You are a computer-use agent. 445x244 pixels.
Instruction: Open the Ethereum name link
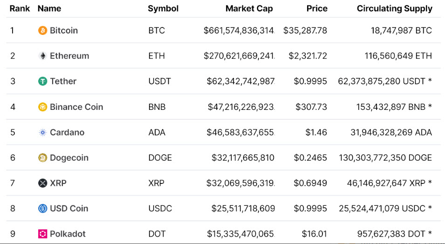click(69, 56)
